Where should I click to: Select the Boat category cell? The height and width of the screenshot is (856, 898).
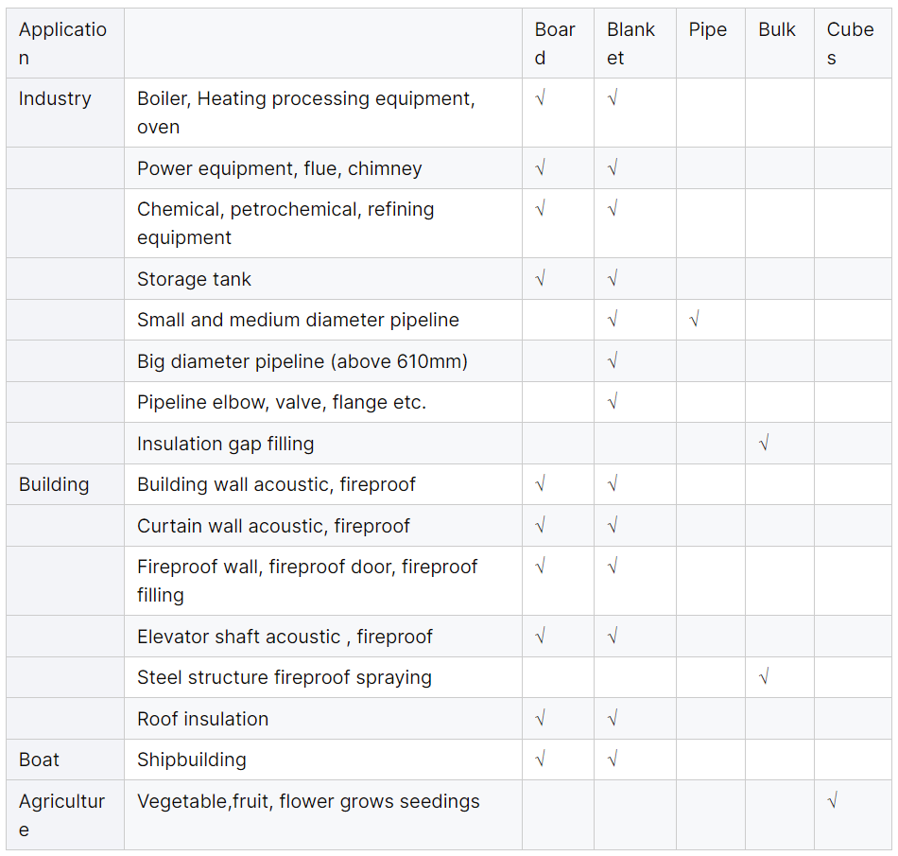click(39, 760)
